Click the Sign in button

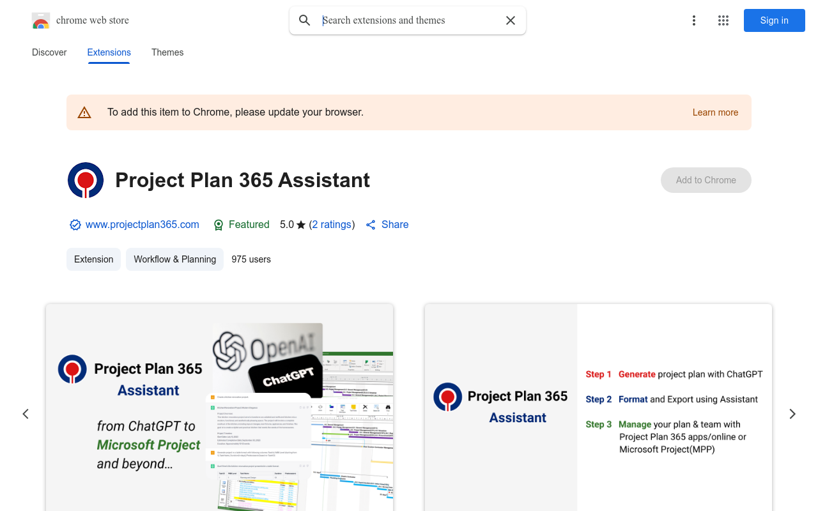(x=775, y=20)
